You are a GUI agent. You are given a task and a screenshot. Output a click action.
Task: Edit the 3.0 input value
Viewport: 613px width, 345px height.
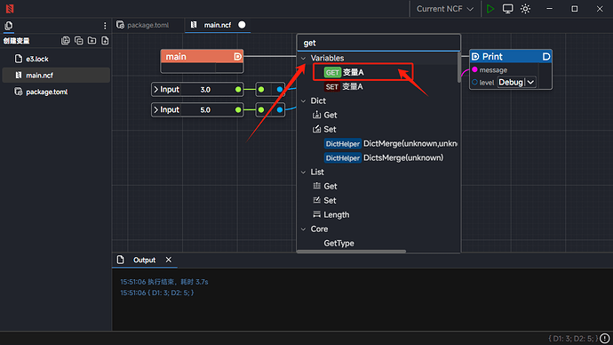205,90
